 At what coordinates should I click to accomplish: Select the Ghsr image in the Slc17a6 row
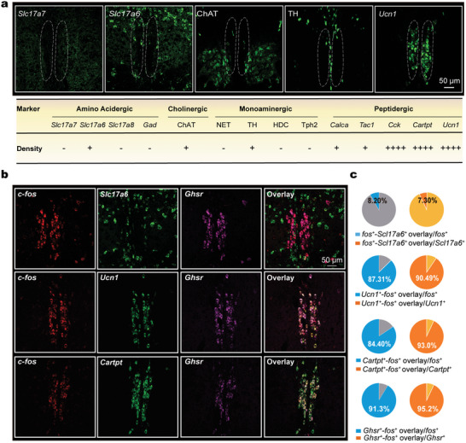click(x=221, y=229)
